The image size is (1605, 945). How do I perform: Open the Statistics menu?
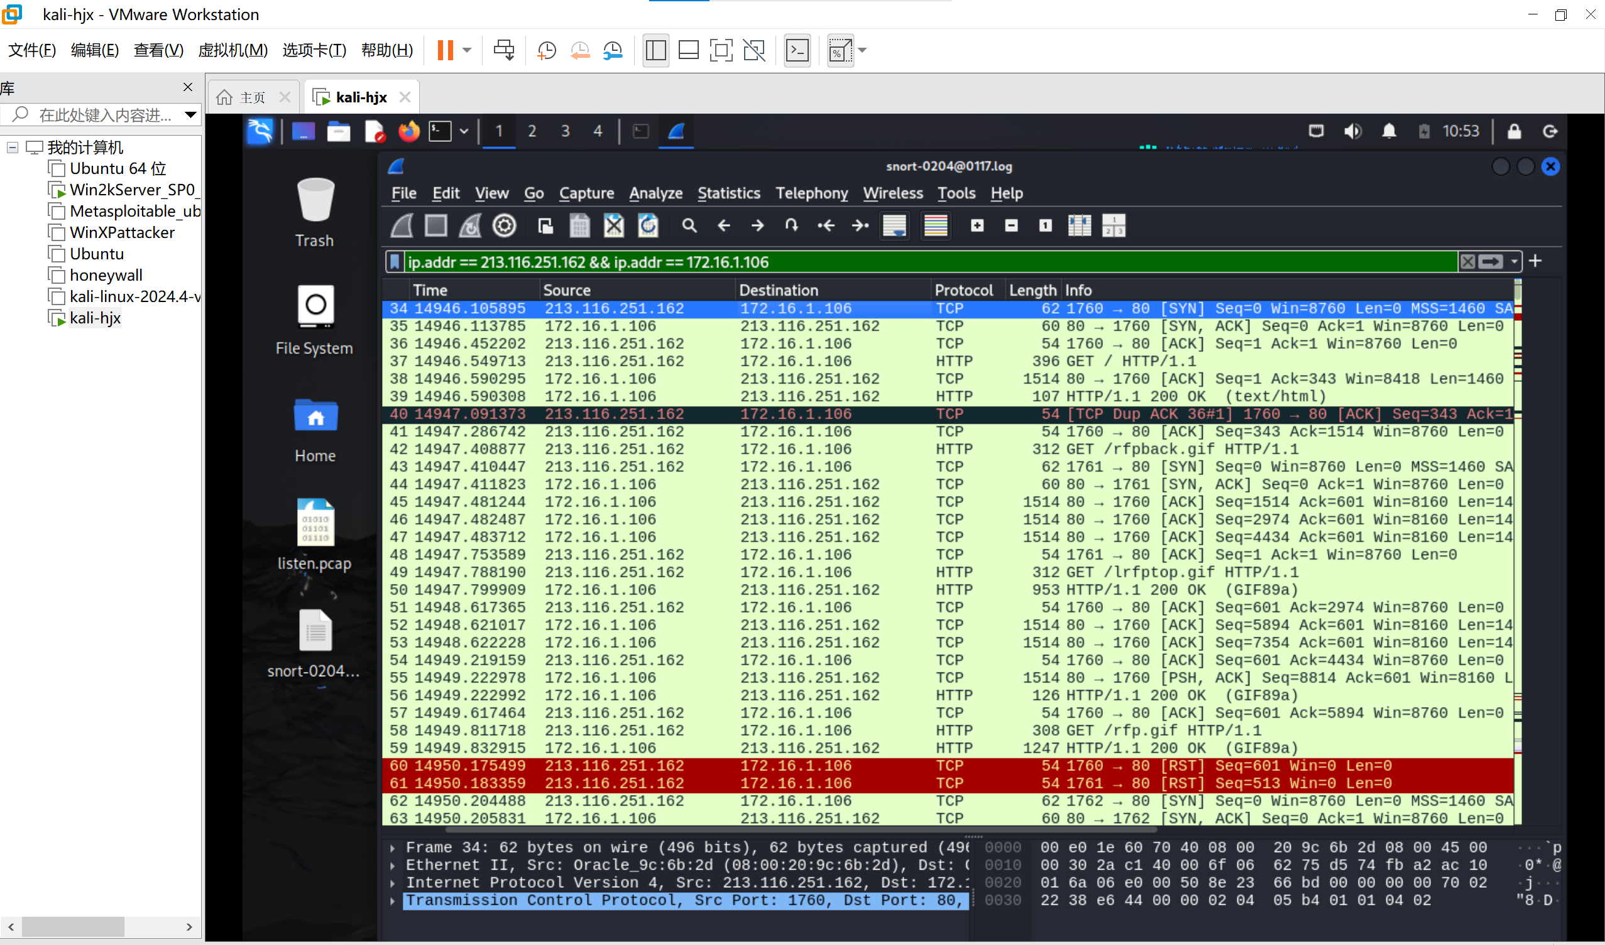729,193
